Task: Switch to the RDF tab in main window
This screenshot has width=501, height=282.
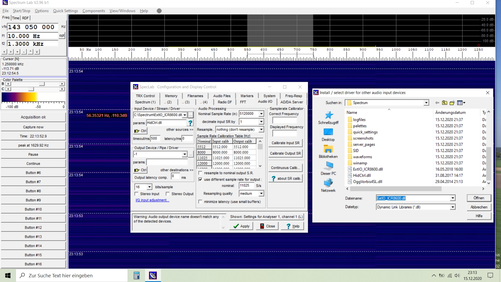Action: 25,18
